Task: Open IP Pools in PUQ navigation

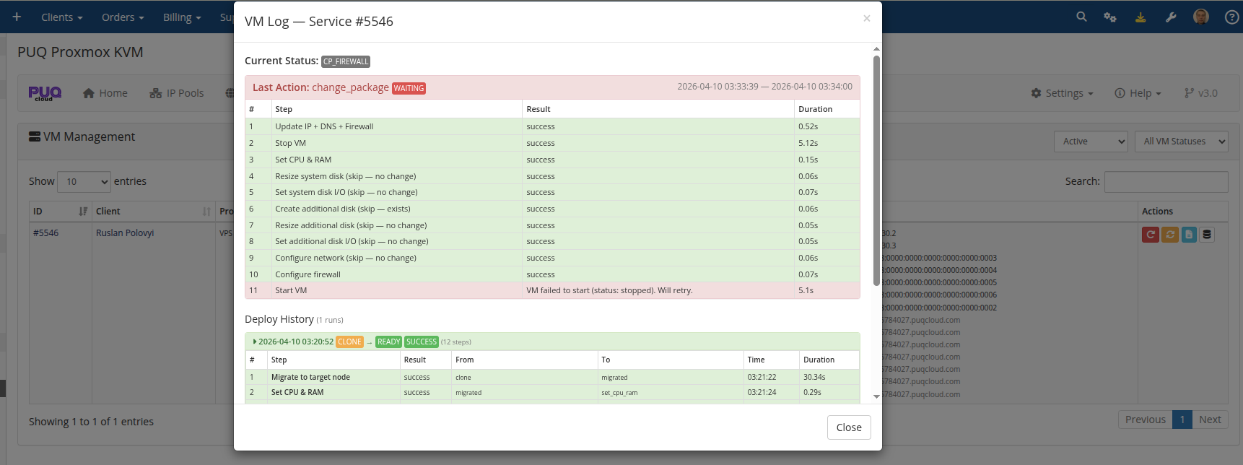Action: tap(177, 93)
